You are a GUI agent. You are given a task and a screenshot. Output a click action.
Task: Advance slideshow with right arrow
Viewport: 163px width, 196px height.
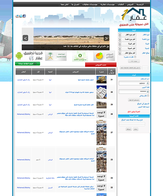point(106,38)
